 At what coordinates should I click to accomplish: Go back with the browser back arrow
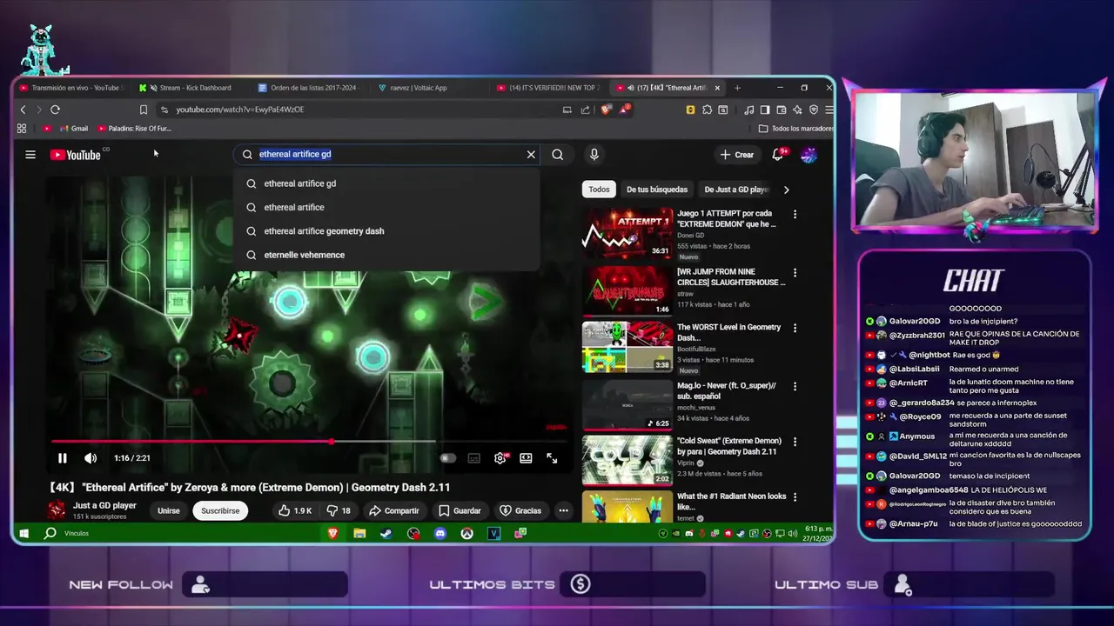click(x=23, y=110)
